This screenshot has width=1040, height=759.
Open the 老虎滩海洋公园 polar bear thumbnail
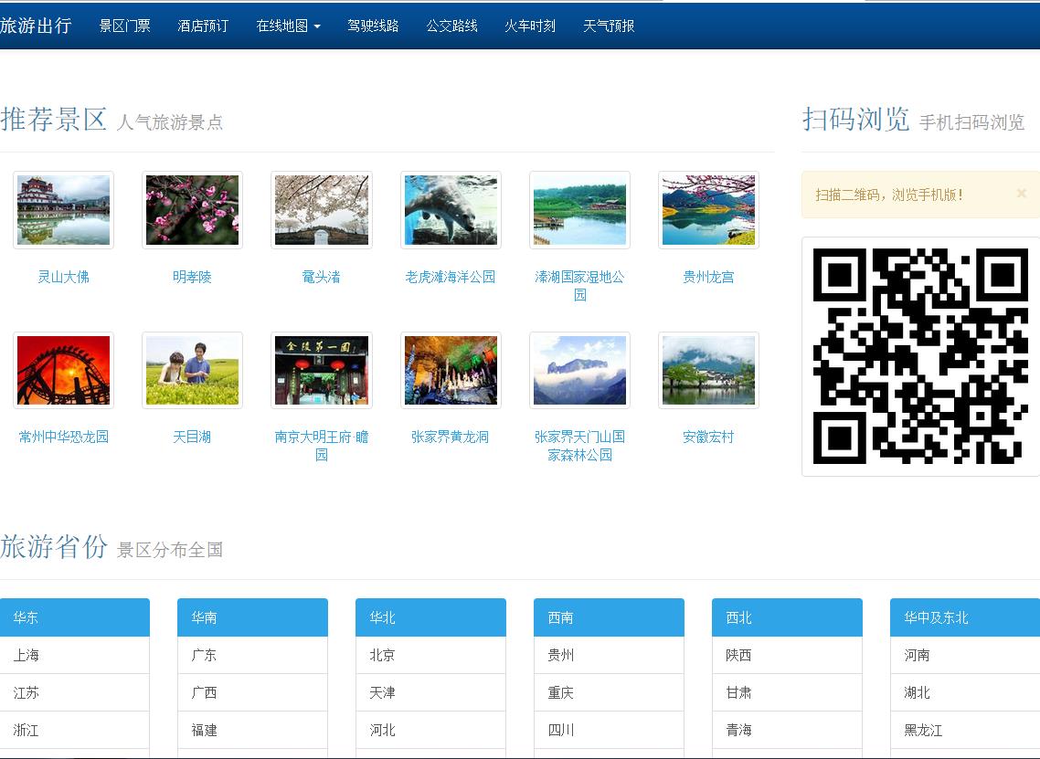click(451, 210)
